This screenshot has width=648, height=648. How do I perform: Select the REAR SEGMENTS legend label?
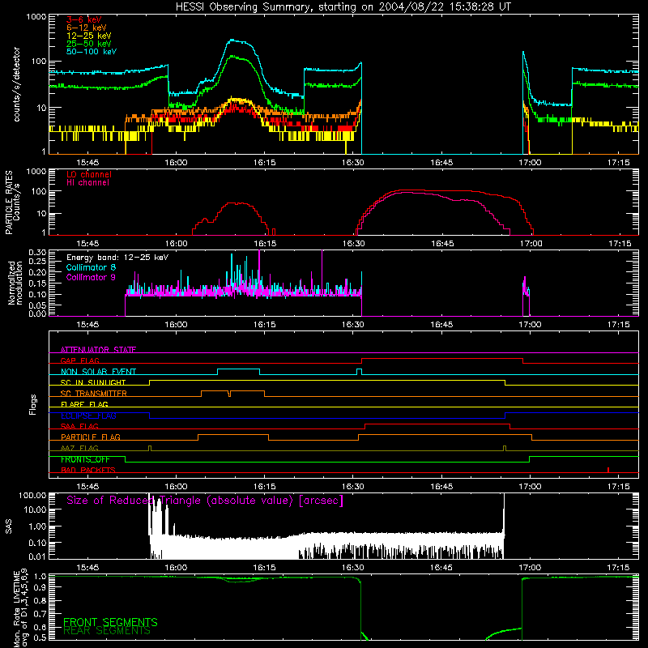click(x=107, y=631)
